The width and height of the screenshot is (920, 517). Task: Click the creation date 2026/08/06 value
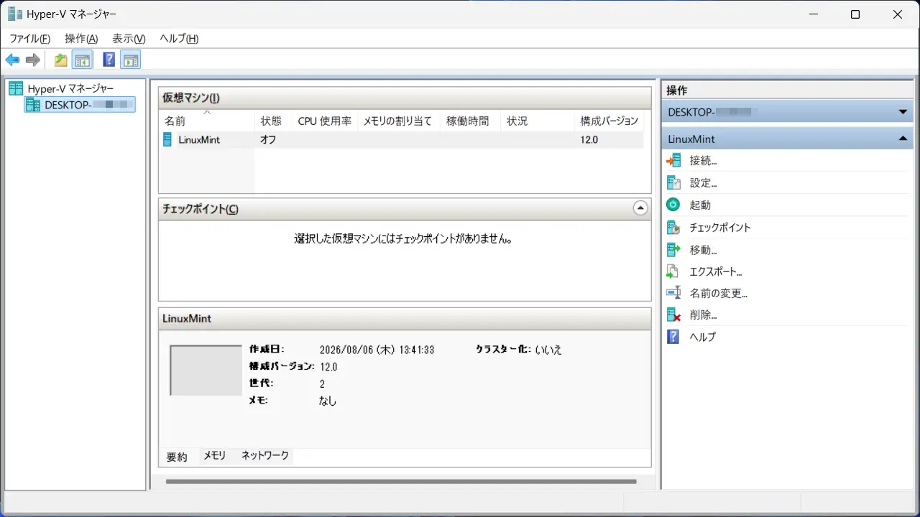[x=377, y=350]
